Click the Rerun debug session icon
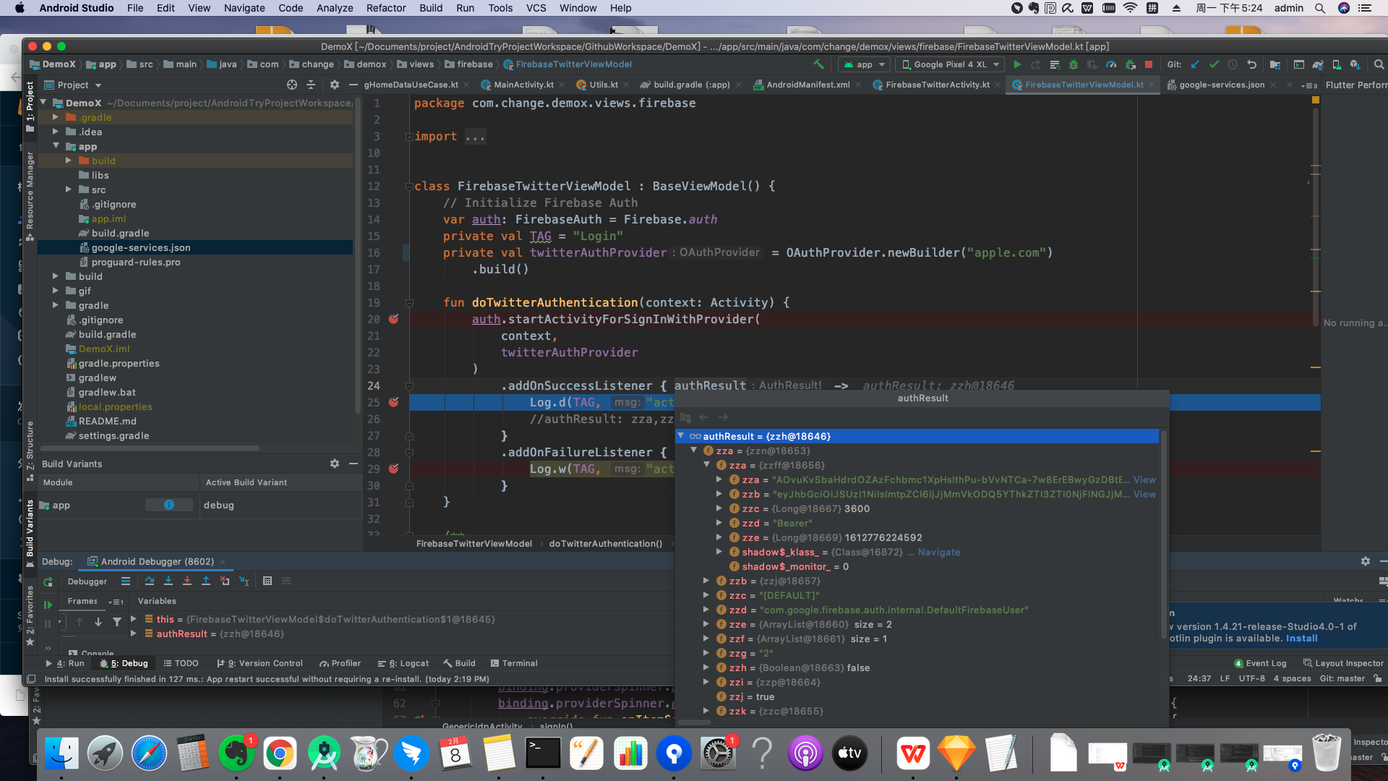 48,581
